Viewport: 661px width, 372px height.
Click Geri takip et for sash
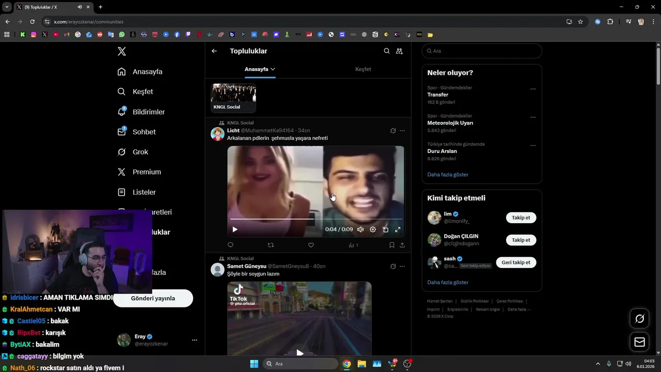click(516, 262)
